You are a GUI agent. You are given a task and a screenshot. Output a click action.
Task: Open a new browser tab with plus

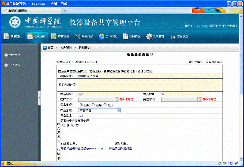(65, 11)
